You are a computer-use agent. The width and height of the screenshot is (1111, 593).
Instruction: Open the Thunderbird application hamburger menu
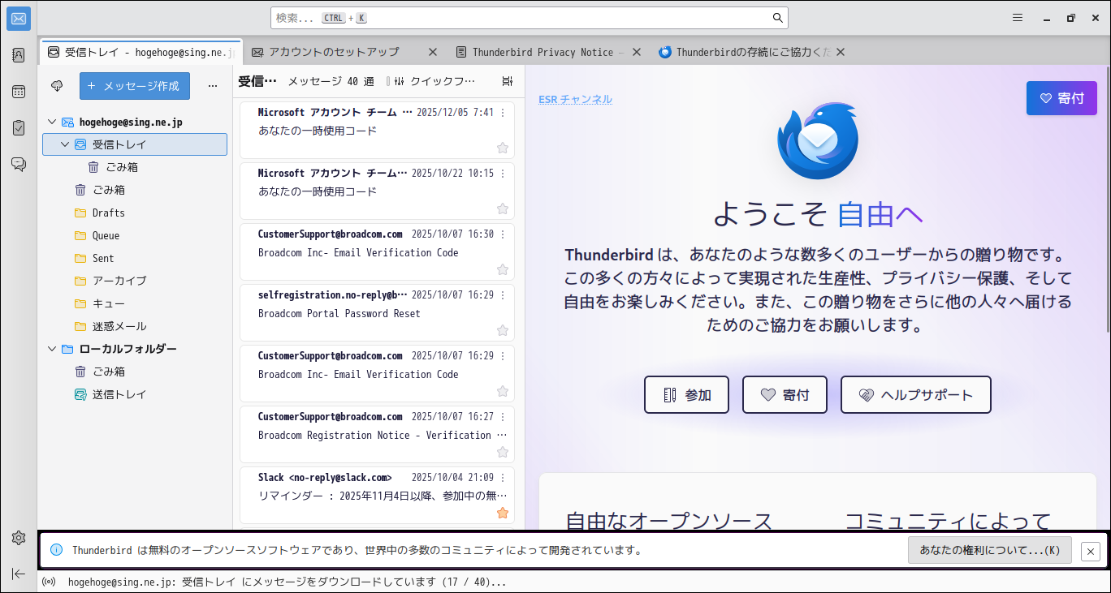[1018, 18]
